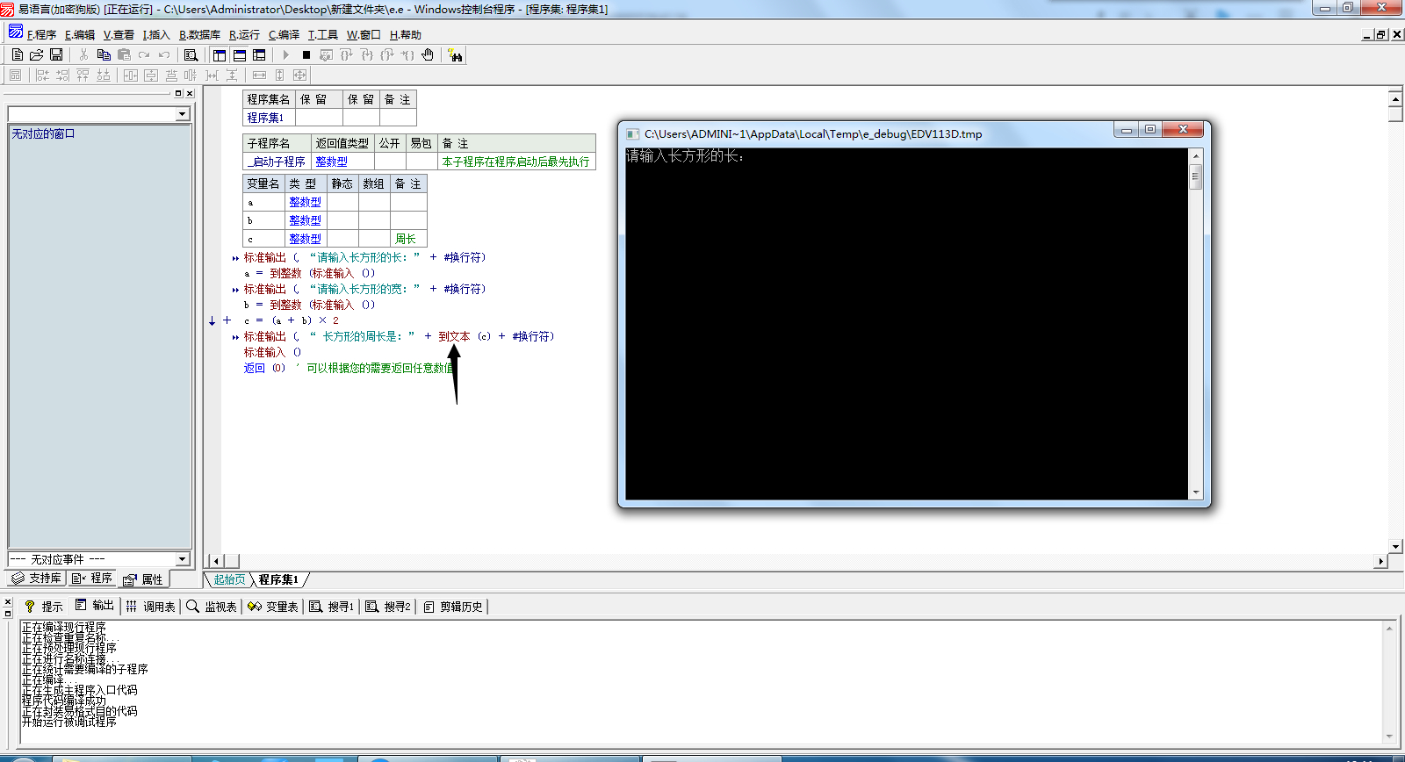The width and height of the screenshot is (1405, 762).
Task: Click the run play triangle icon
Action: 286,55
